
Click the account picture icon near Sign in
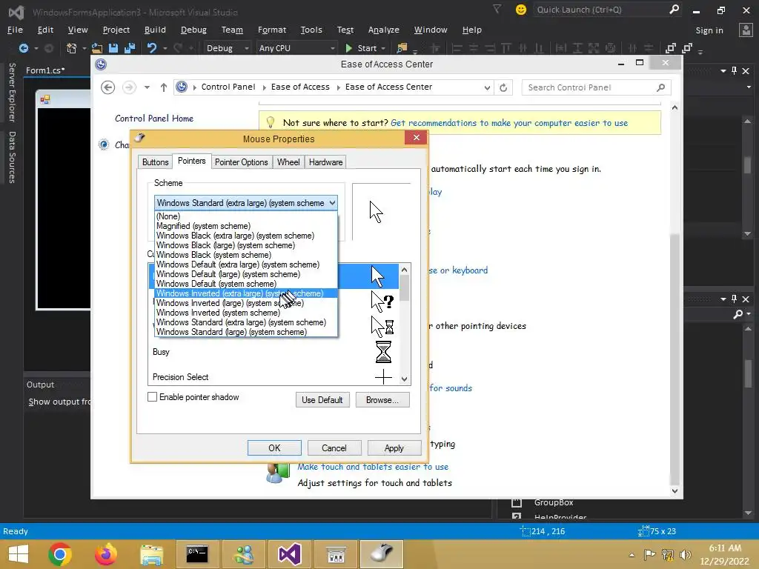tap(746, 30)
